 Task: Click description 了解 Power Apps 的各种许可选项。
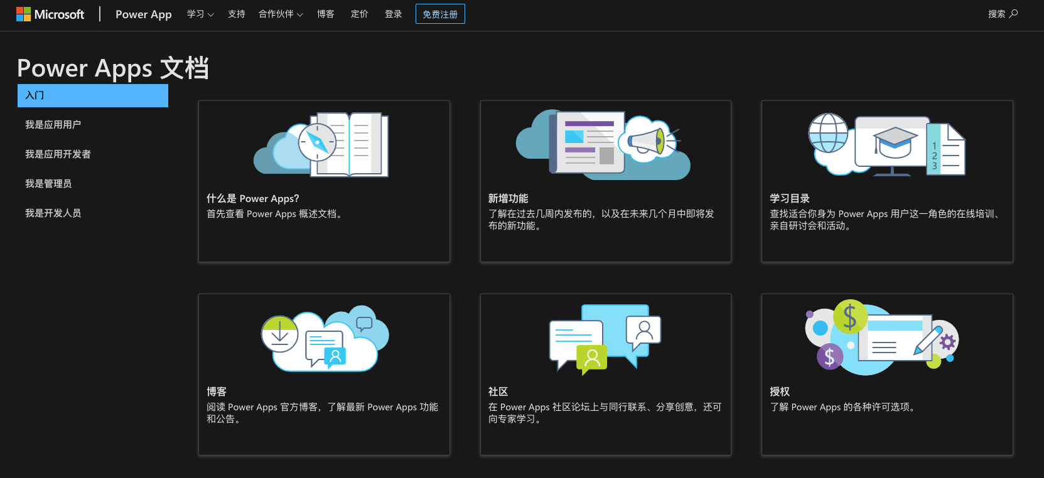[844, 407]
